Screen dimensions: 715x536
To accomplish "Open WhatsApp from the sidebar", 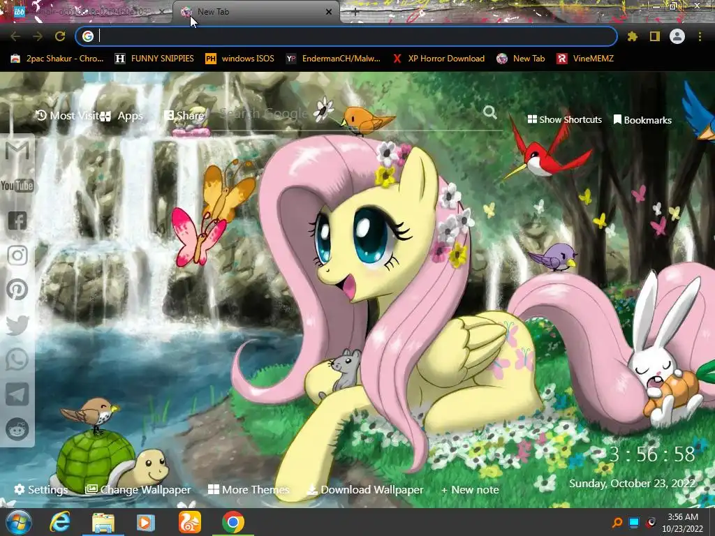I will click(17, 359).
